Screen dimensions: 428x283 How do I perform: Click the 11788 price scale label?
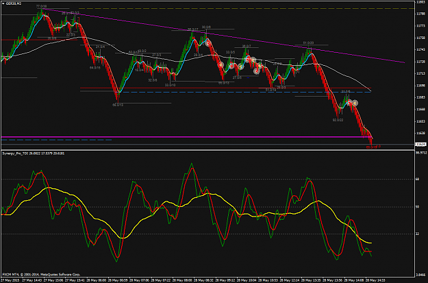[x=420, y=14]
